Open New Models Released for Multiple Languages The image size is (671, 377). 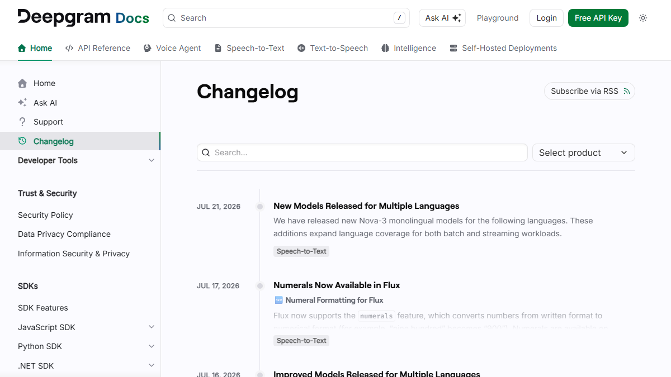(x=366, y=206)
